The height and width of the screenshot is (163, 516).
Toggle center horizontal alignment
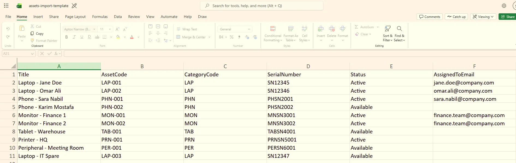158,33
